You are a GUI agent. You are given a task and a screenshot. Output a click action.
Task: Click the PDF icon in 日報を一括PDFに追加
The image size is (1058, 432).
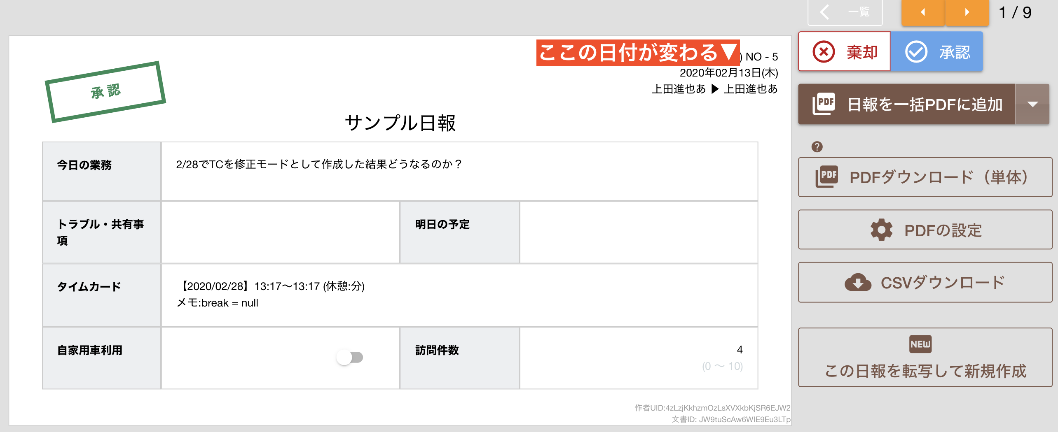coord(824,104)
